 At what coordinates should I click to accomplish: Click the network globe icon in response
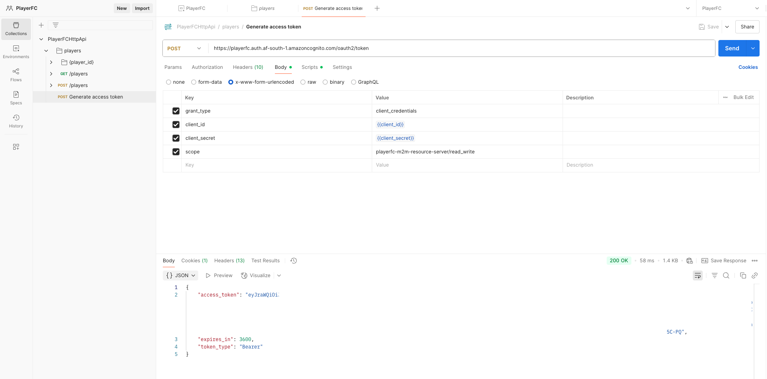(x=690, y=261)
